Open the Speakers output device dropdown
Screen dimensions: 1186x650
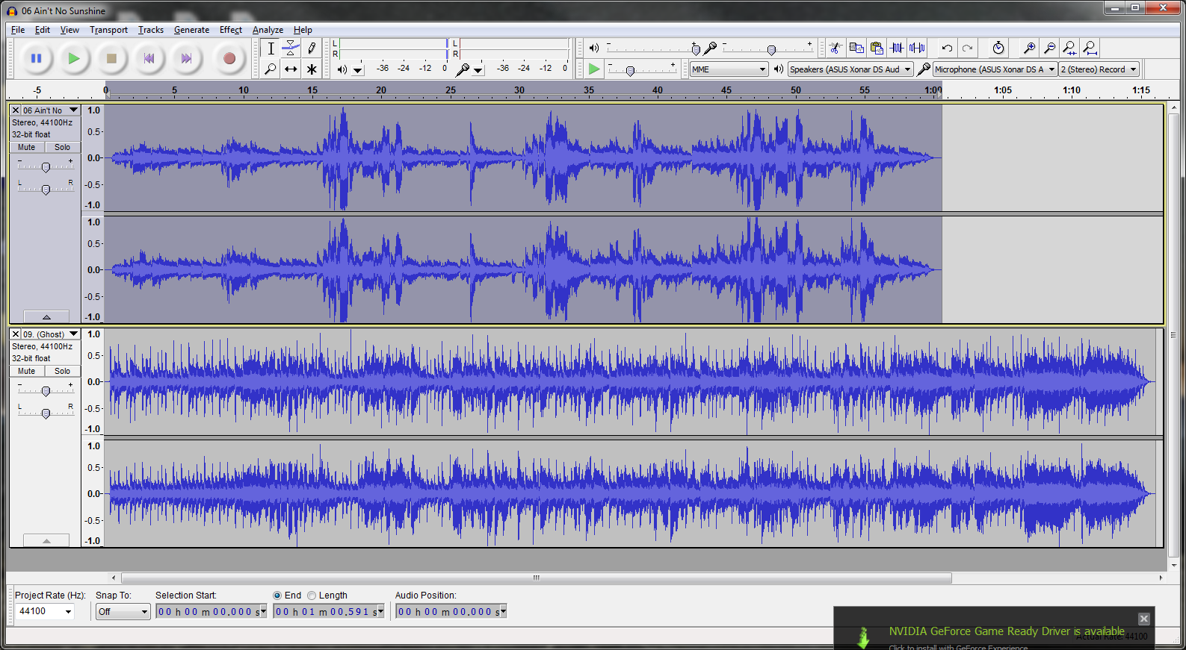pyautogui.click(x=850, y=69)
